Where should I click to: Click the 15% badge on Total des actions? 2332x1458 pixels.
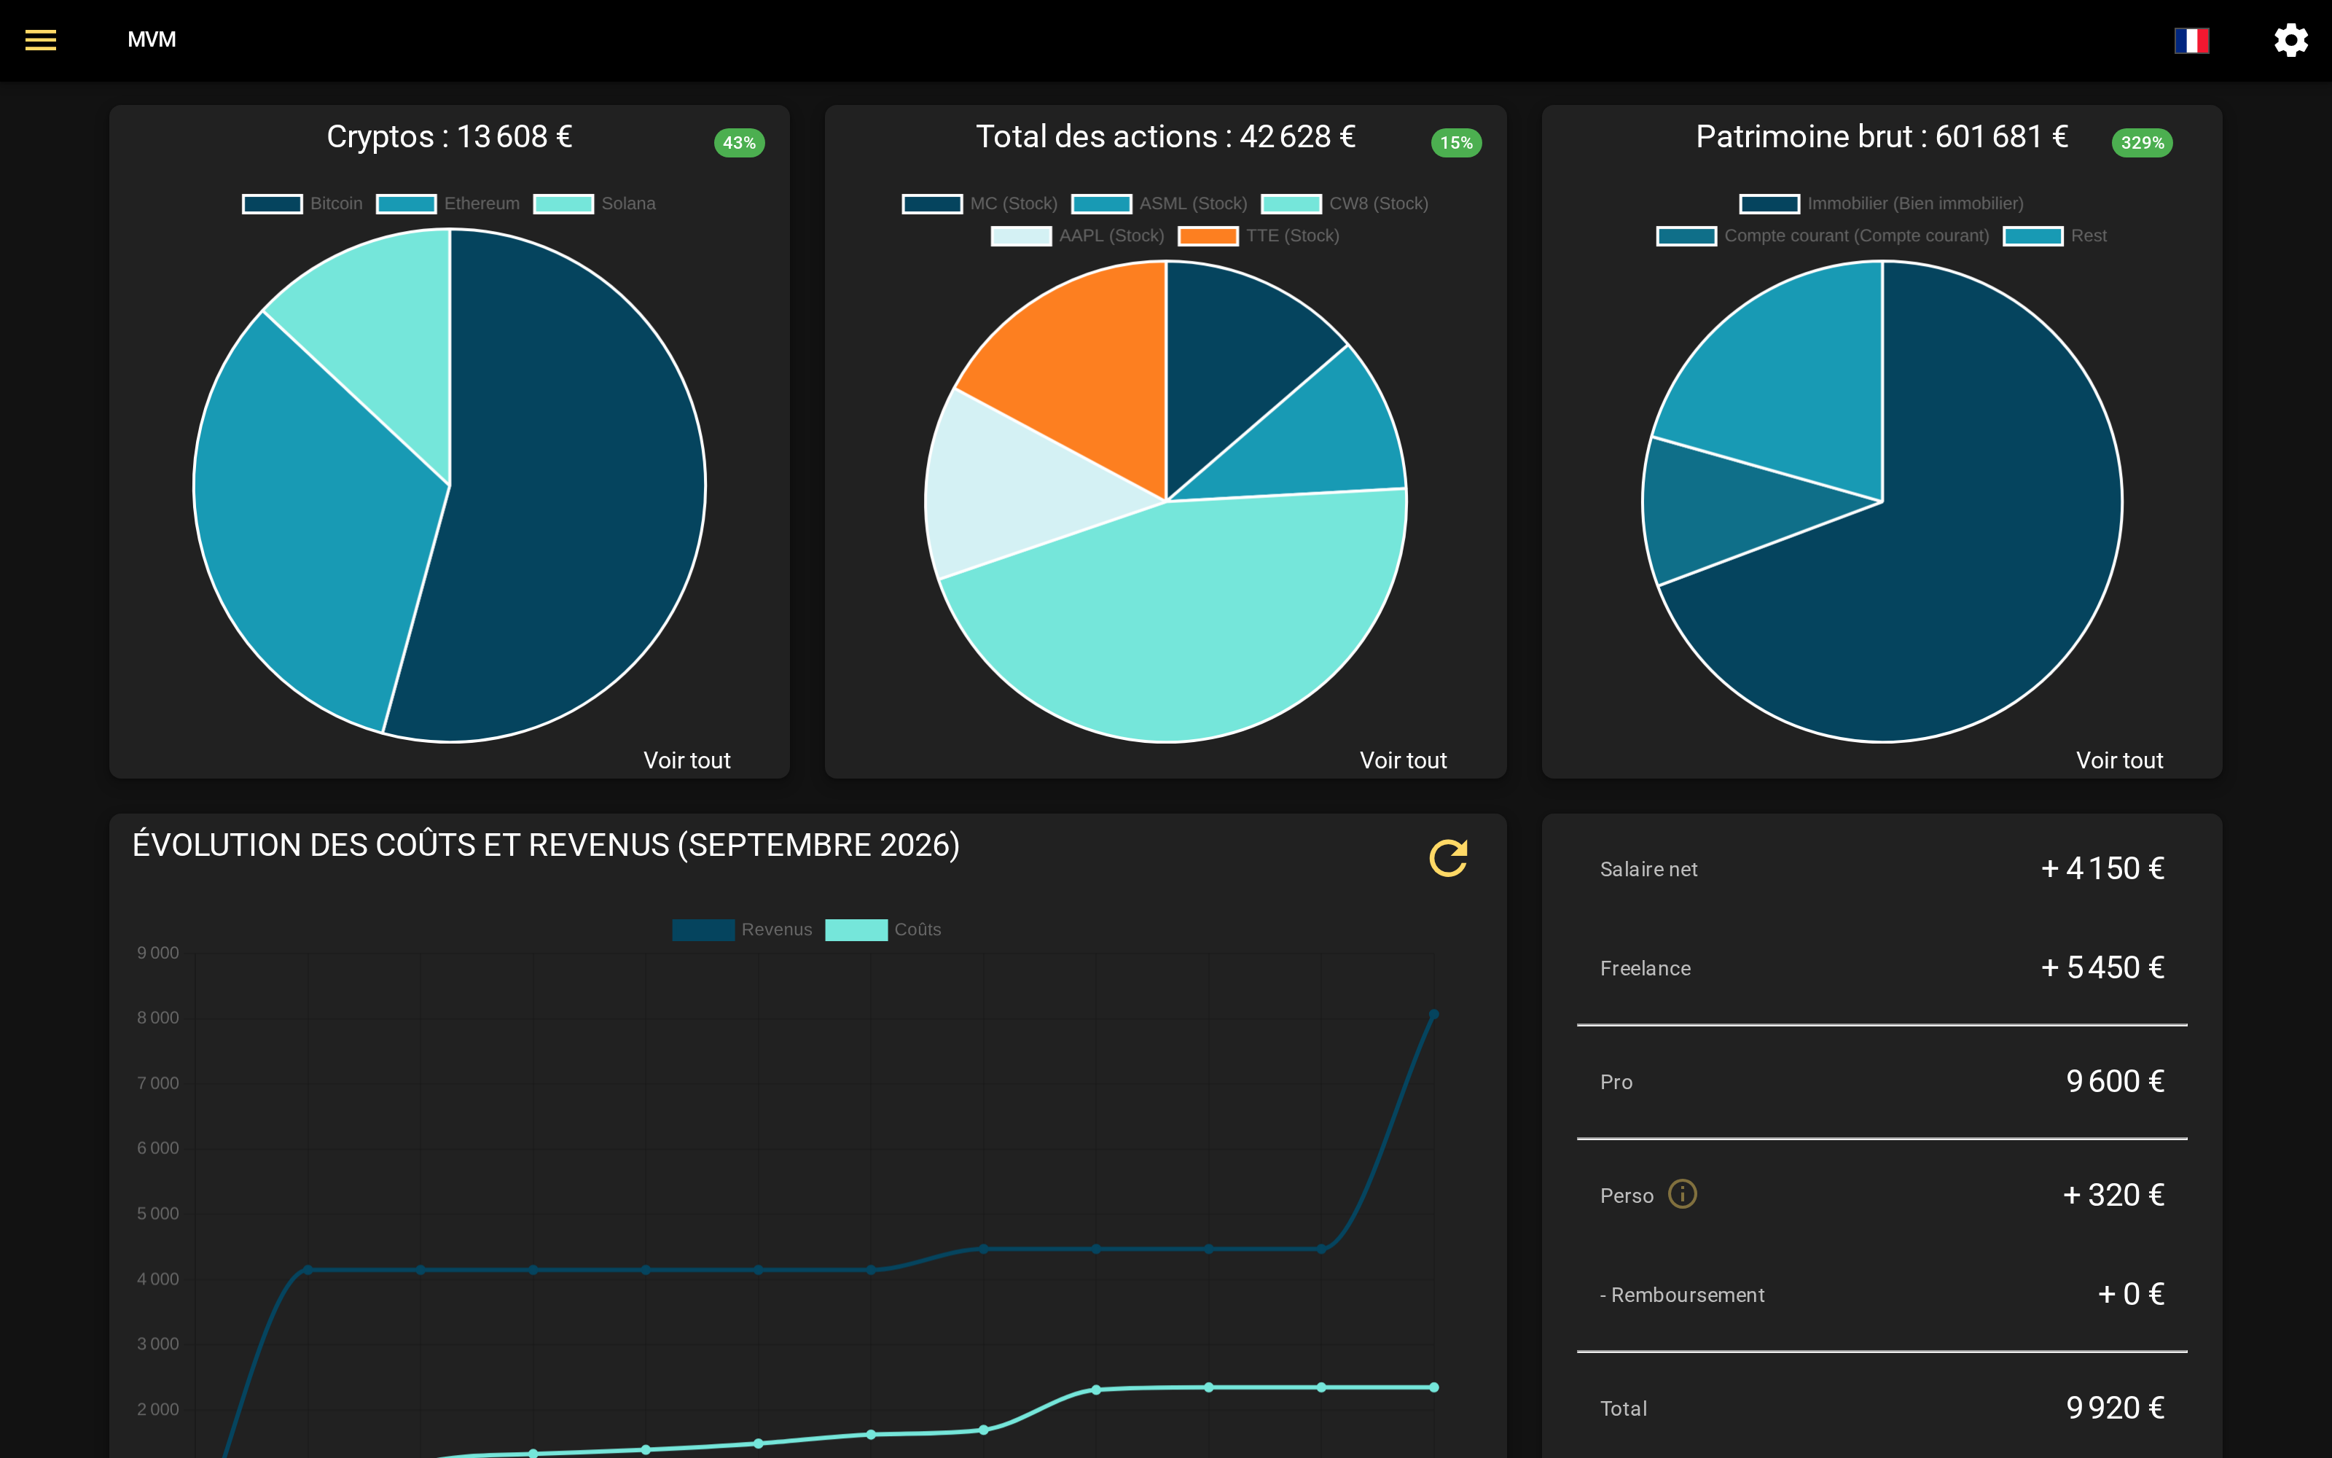(1456, 143)
